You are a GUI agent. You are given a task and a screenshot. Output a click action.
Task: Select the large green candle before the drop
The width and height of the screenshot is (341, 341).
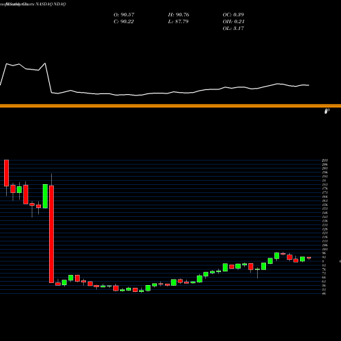click(x=45, y=196)
